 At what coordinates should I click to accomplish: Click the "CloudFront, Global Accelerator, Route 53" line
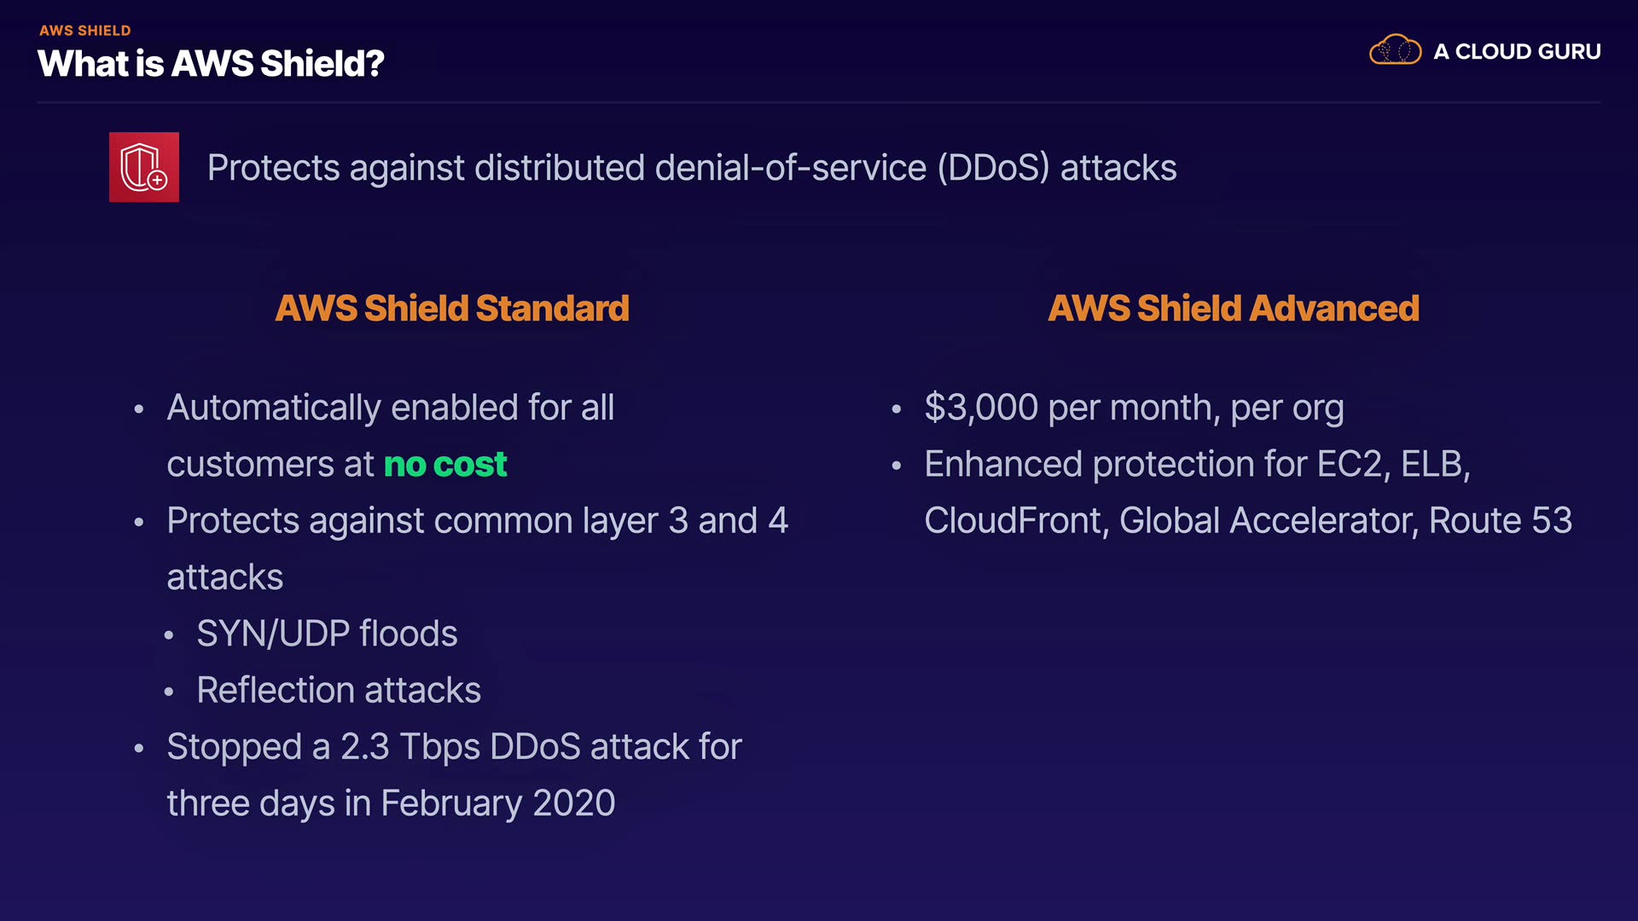tap(1247, 521)
